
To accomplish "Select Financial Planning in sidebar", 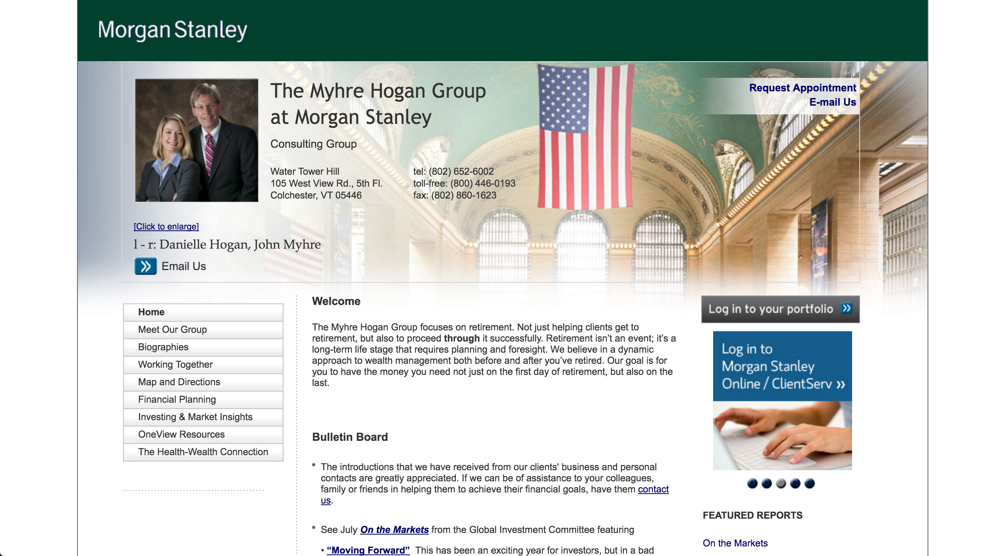I will [x=203, y=400].
